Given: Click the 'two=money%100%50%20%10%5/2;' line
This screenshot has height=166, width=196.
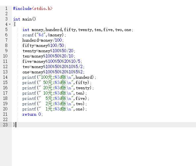Looking at the screenshot, I should click(53, 67).
